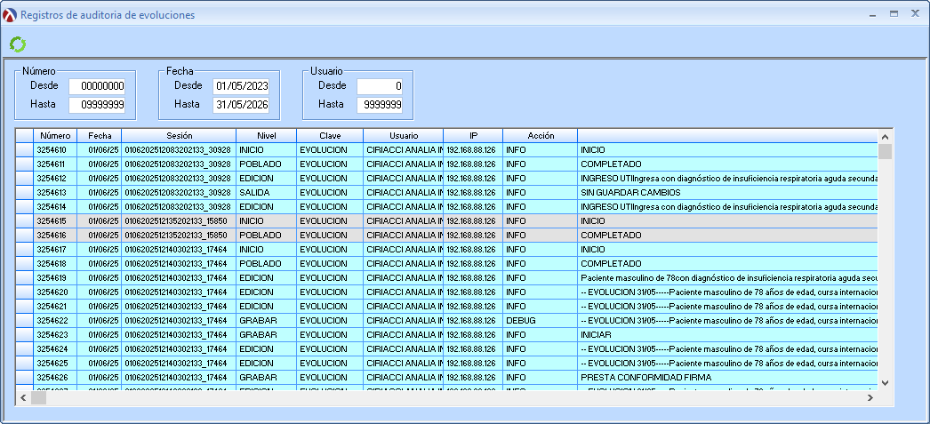Click the session cell of record 3254613

[x=179, y=193]
